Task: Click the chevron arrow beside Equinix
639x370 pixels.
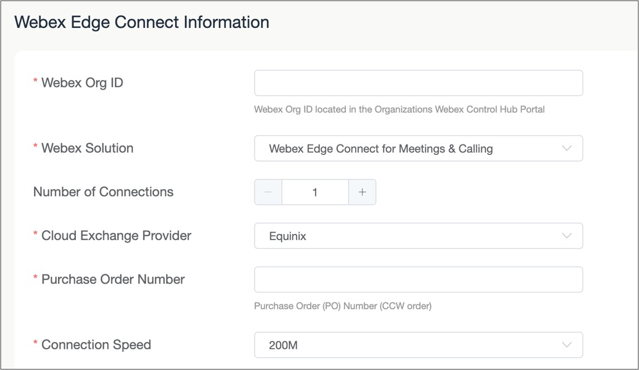Action: click(567, 236)
